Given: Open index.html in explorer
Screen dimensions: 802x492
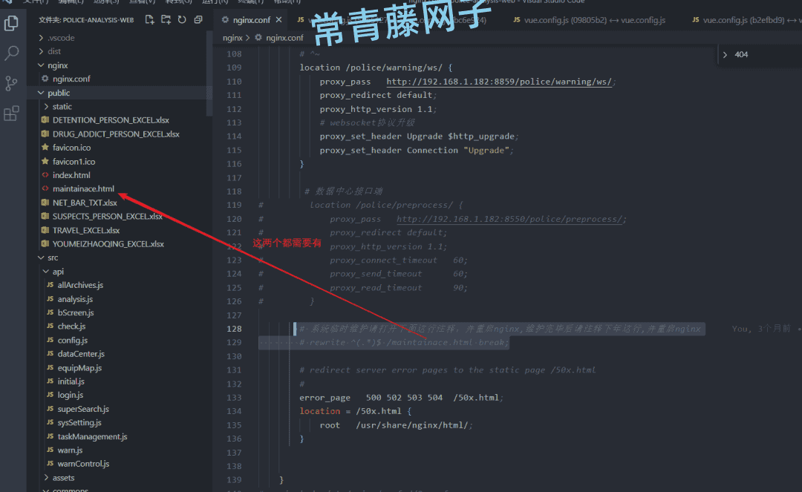Looking at the screenshot, I should click(71, 175).
